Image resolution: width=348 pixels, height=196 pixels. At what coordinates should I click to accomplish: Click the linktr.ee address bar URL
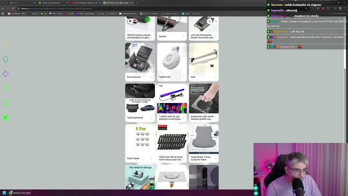[x=56, y=8]
